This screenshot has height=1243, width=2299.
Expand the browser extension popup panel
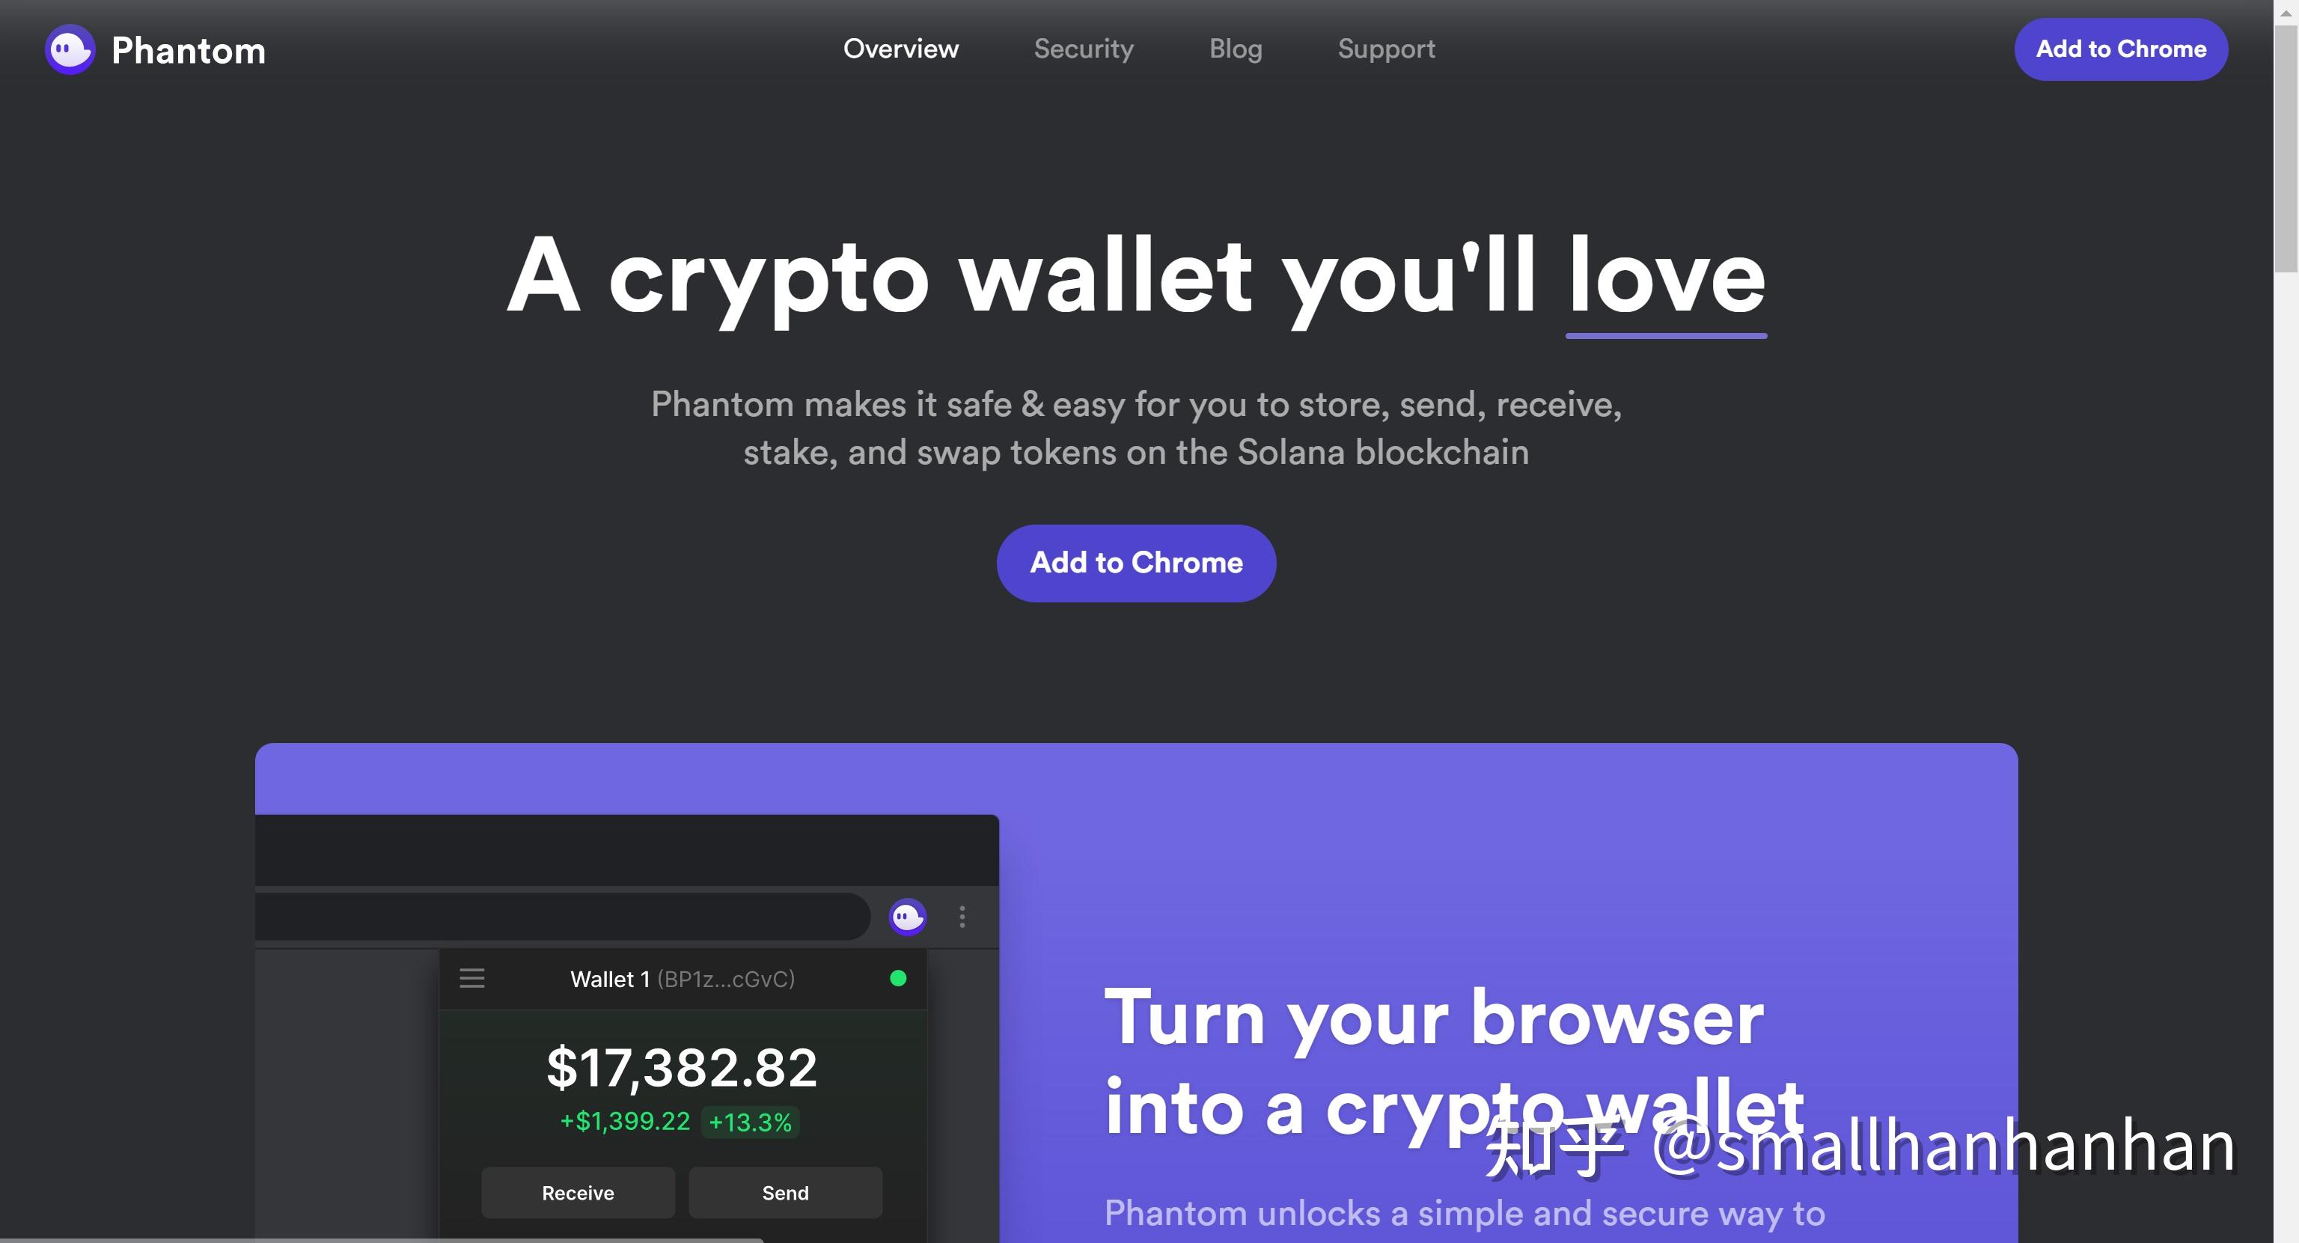(906, 915)
